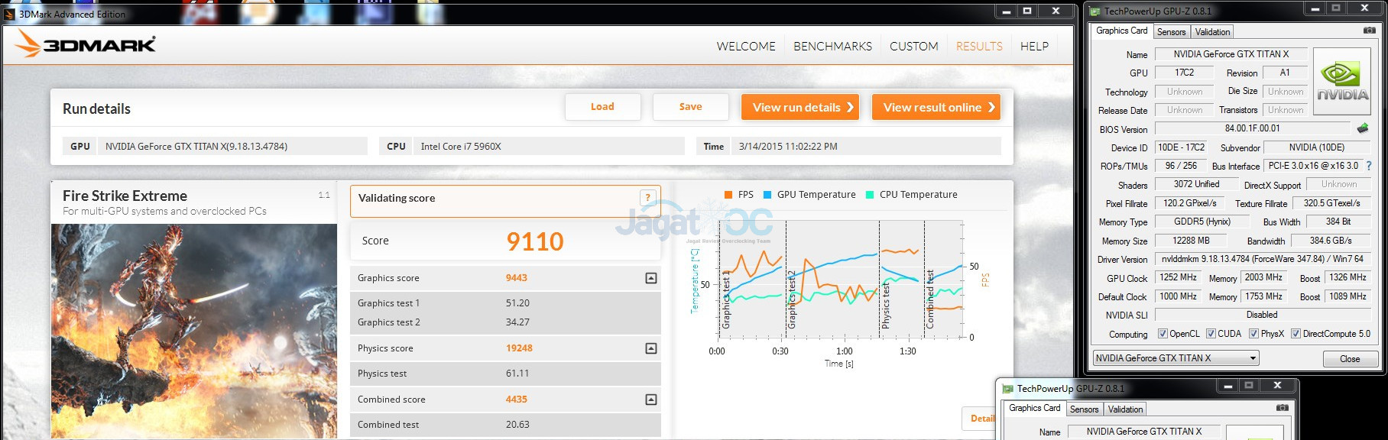This screenshot has width=1388, height=440.
Task: Click the NVIDIA logo in GPU-Z
Action: click(1341, 82)
